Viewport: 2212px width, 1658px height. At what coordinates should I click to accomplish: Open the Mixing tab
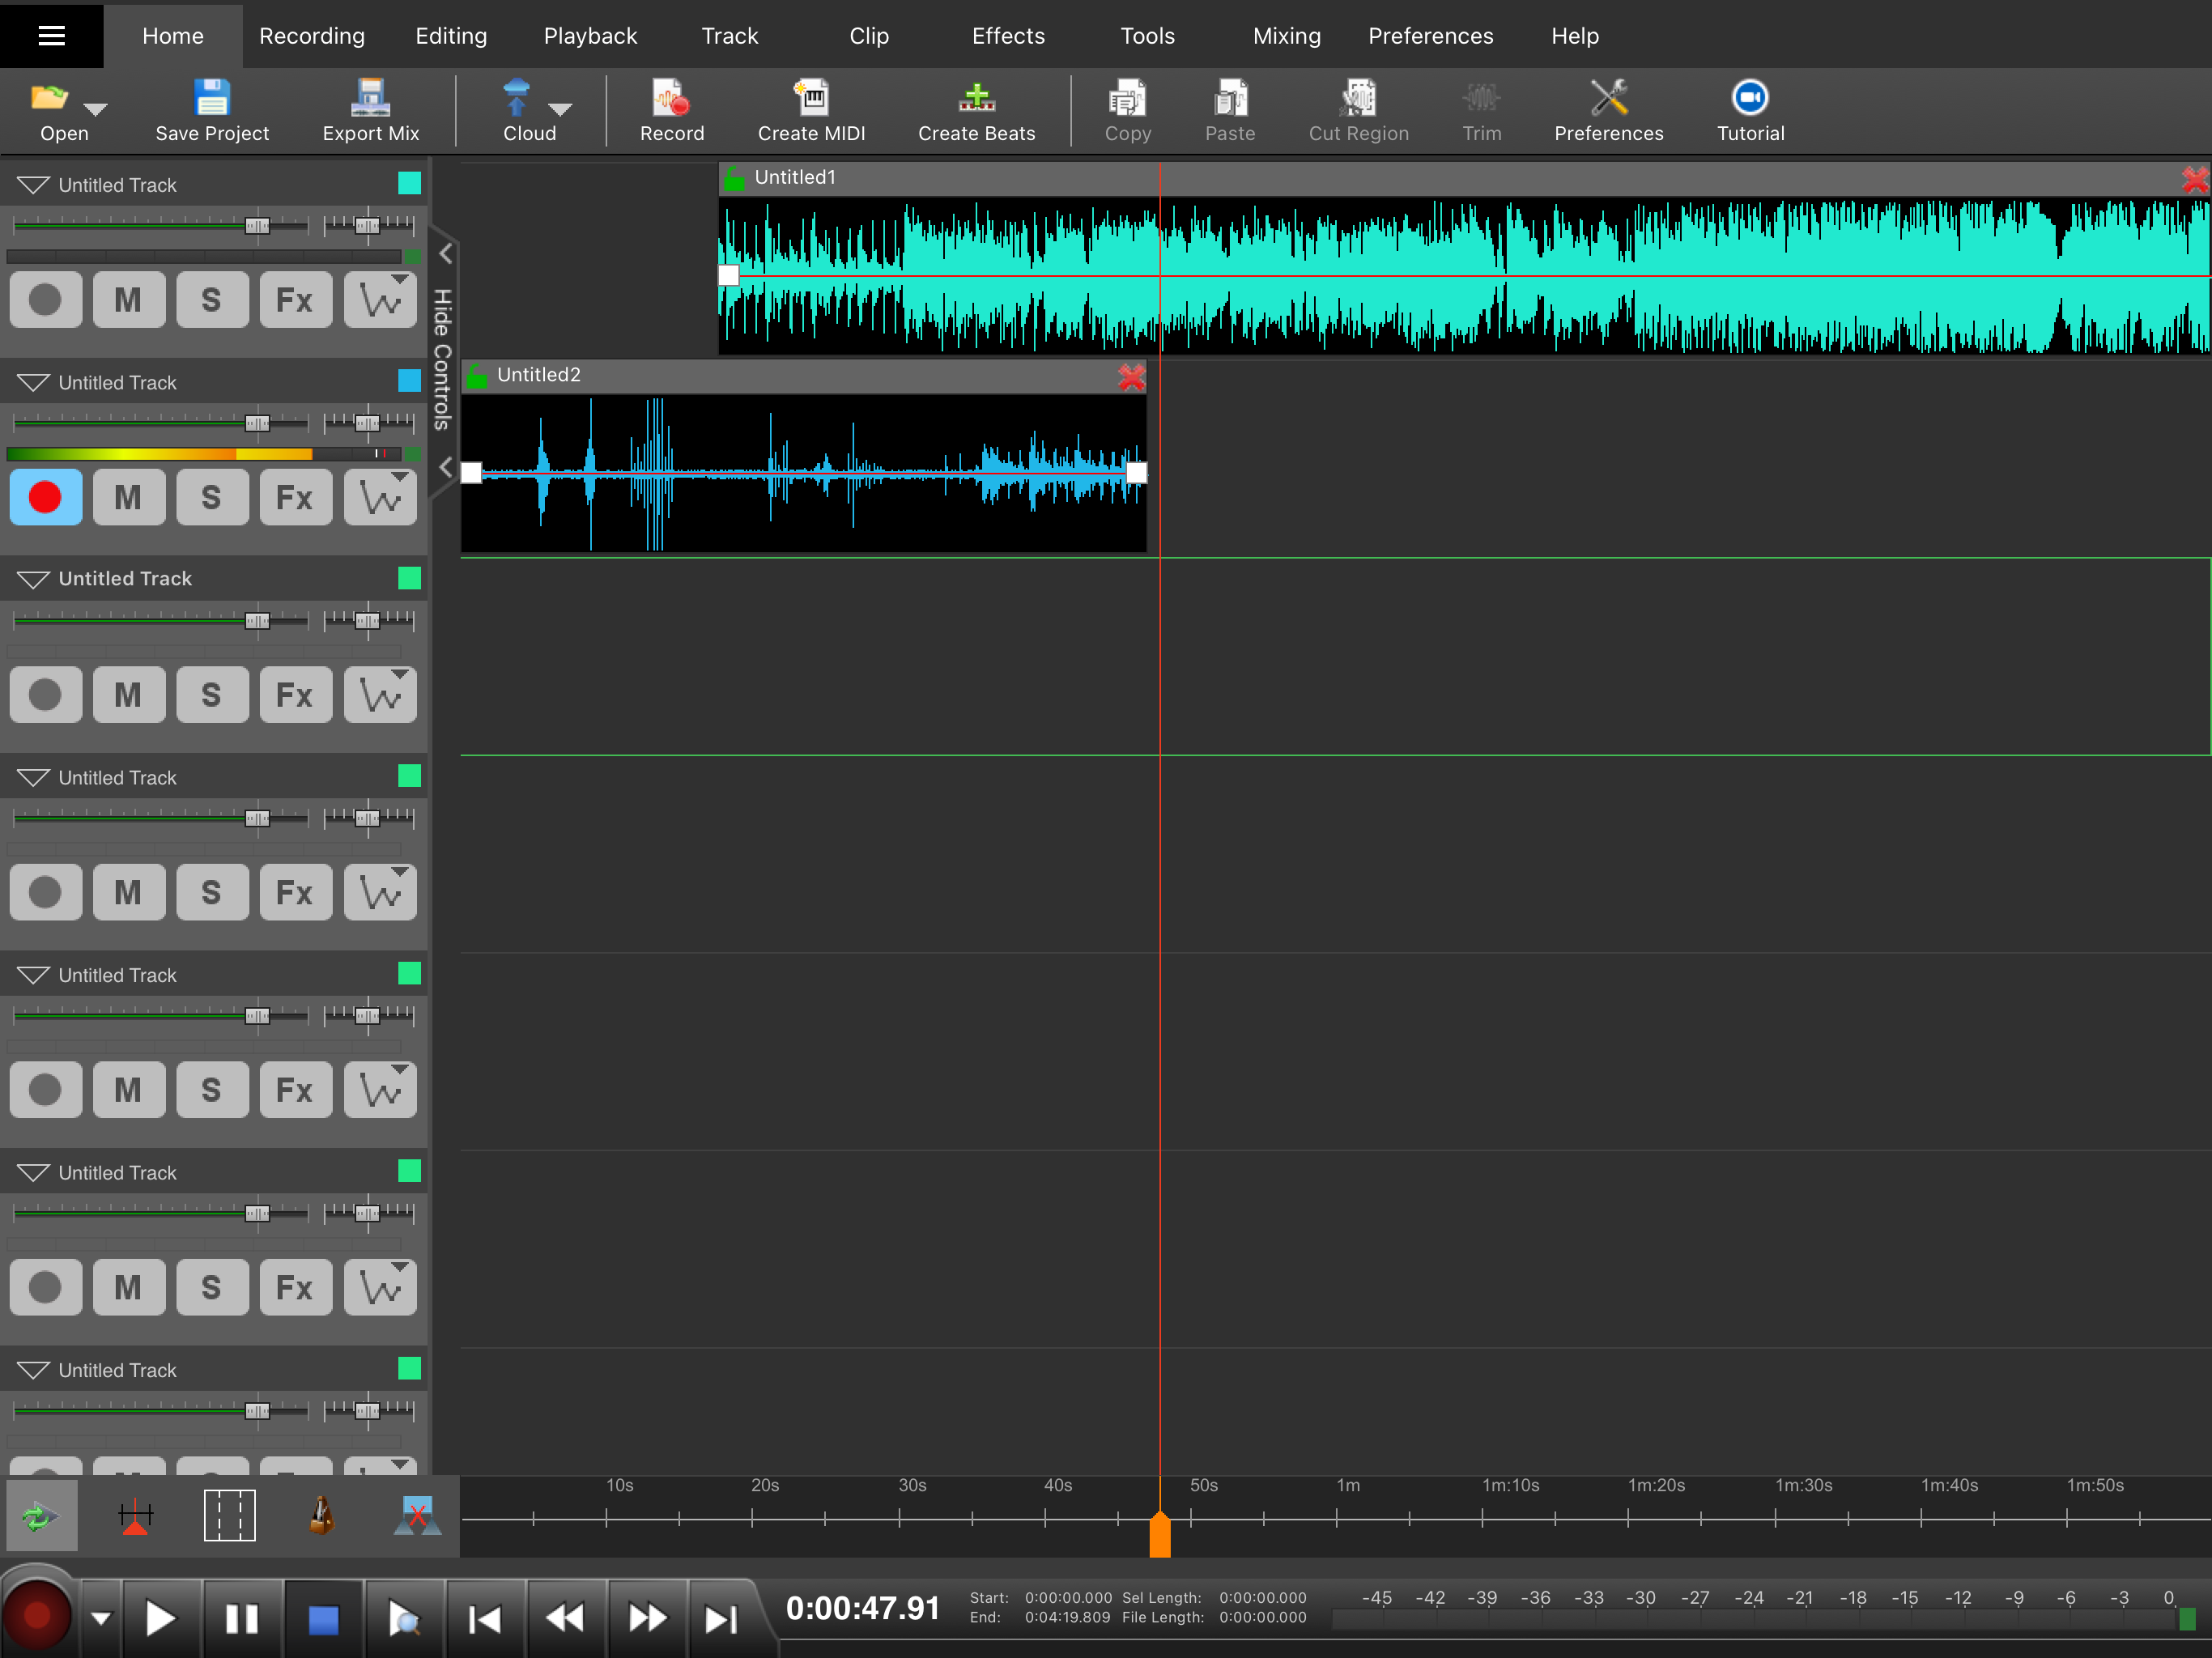[1286, 36]
